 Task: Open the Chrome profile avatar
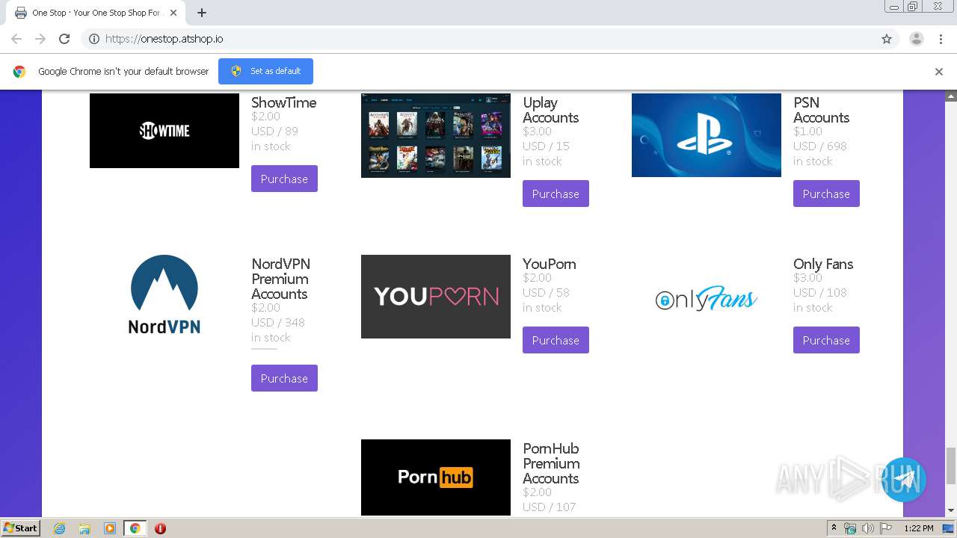pos(916,39)
